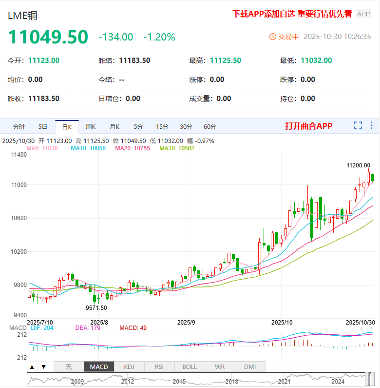Select the WR indicator option

tap(220, 367)
